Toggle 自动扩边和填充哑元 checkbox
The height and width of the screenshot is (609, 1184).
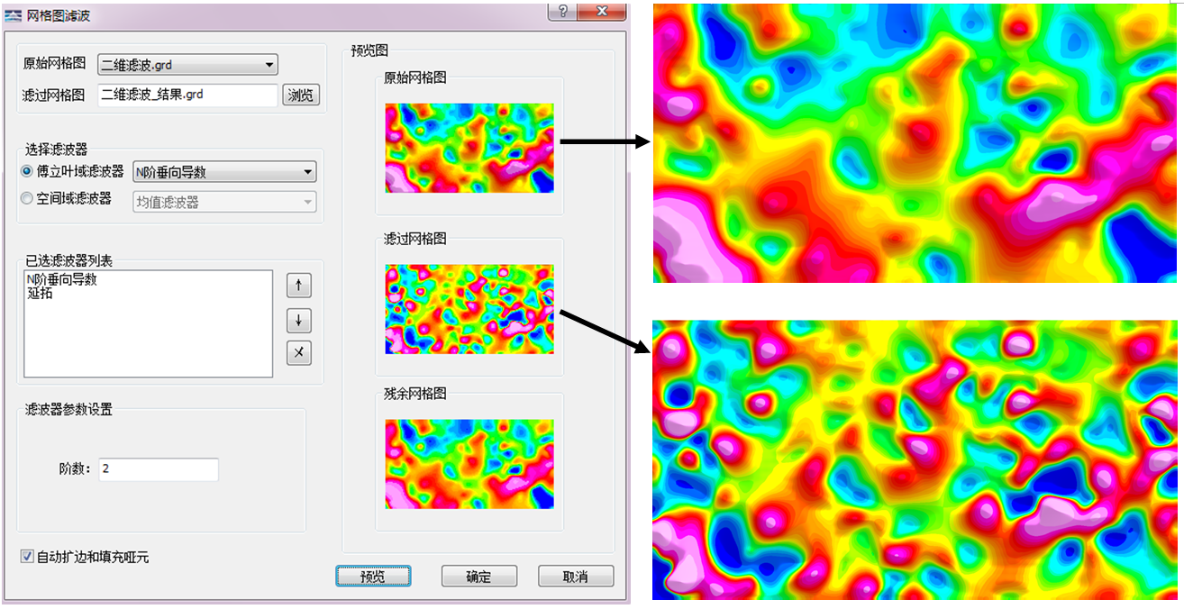click(x=26, y=557)
